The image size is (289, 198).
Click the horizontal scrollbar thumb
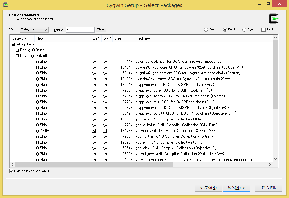coord(94,164)
